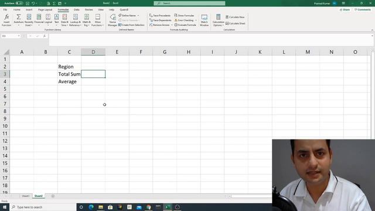Click Calculate Sheet
Screen dimensions: 375x211
[236, 23]
